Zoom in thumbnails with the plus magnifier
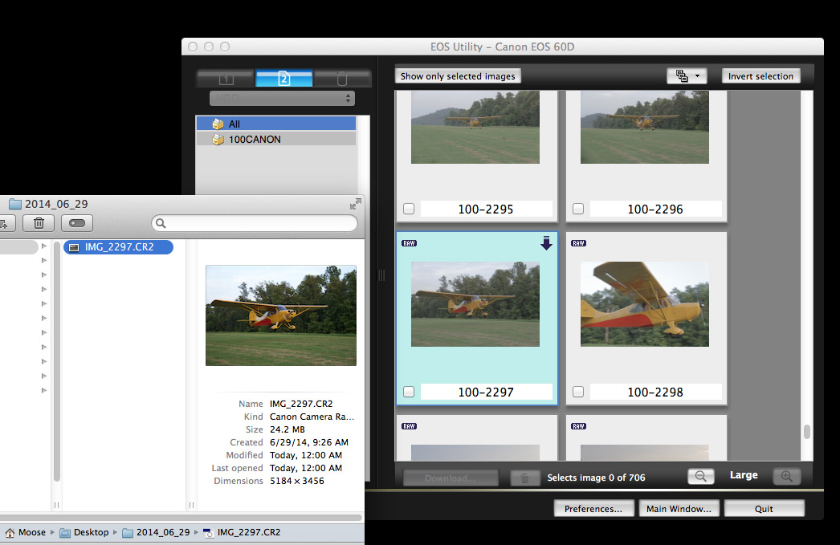The image size is (840, 545). click(786, 476)
